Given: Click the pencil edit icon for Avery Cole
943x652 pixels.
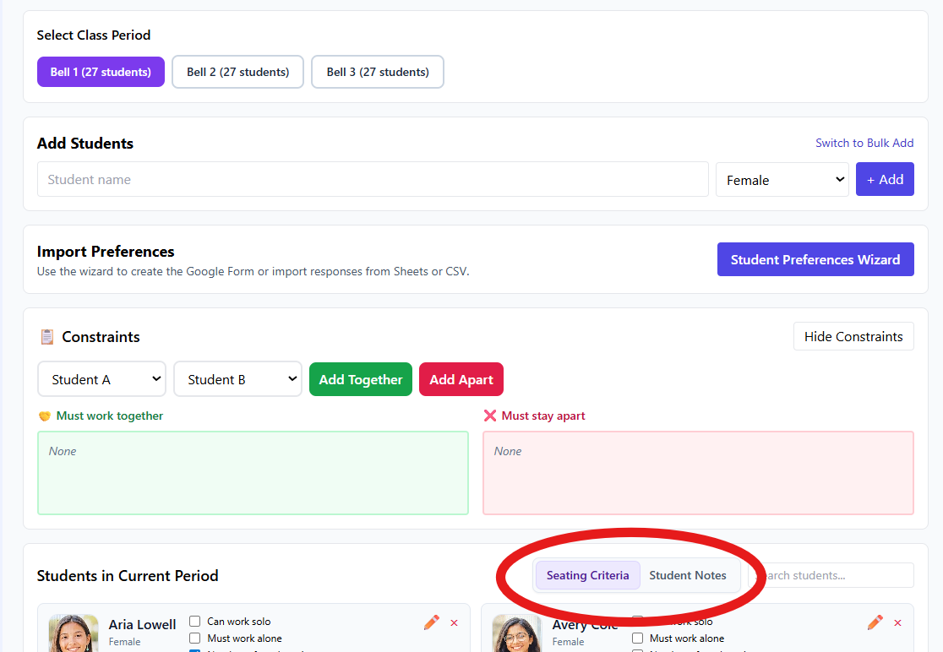Looking at the screenshot, I should tap(875, 622).
